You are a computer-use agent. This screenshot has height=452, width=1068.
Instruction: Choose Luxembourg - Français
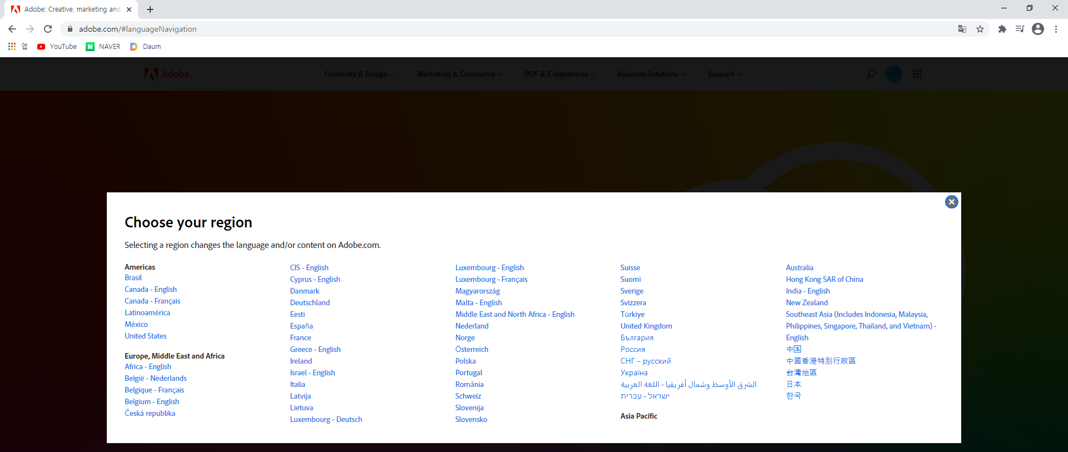491,280
